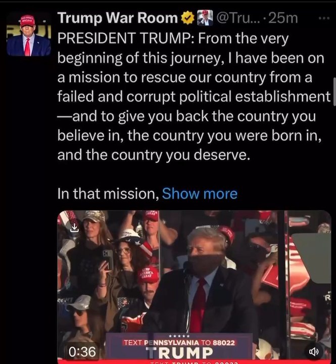Click the gold verified checkmark badge
336x364 pixels.
click(x=187, y=18)
